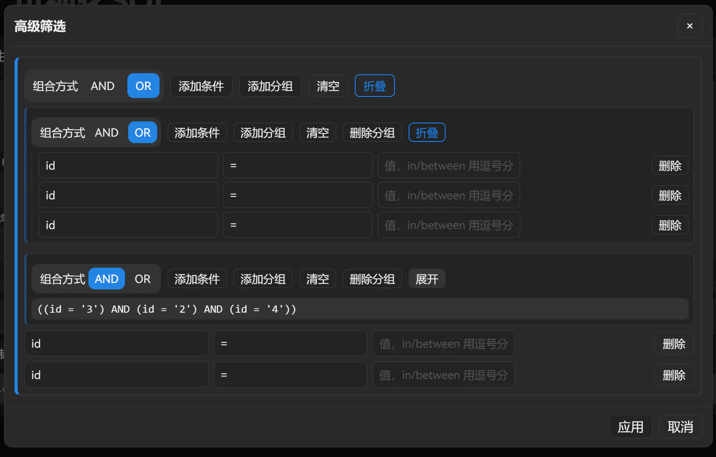Screen dimensions: 716x457
Task: Delete the third condition row in the nested group
Action: click(x=670, y=225)
